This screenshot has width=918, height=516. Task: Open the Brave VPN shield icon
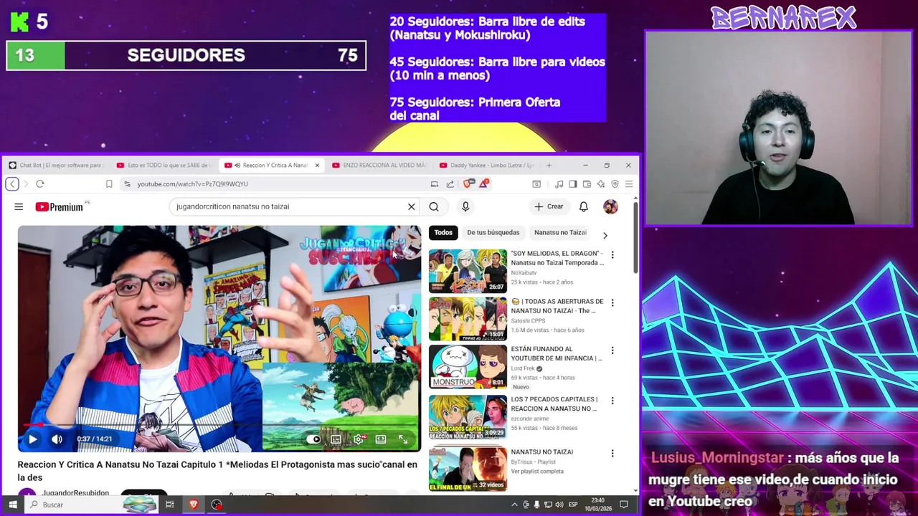point(615,184)
